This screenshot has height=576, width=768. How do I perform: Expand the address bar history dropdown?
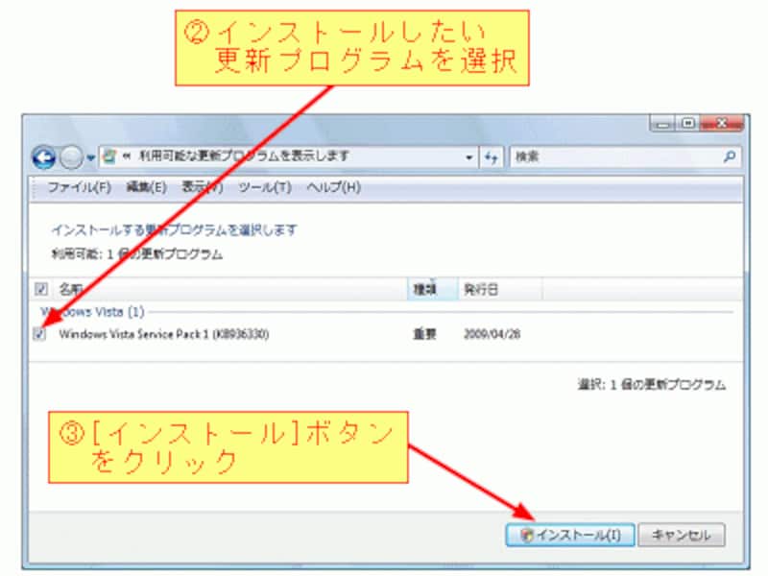[468, 157]
